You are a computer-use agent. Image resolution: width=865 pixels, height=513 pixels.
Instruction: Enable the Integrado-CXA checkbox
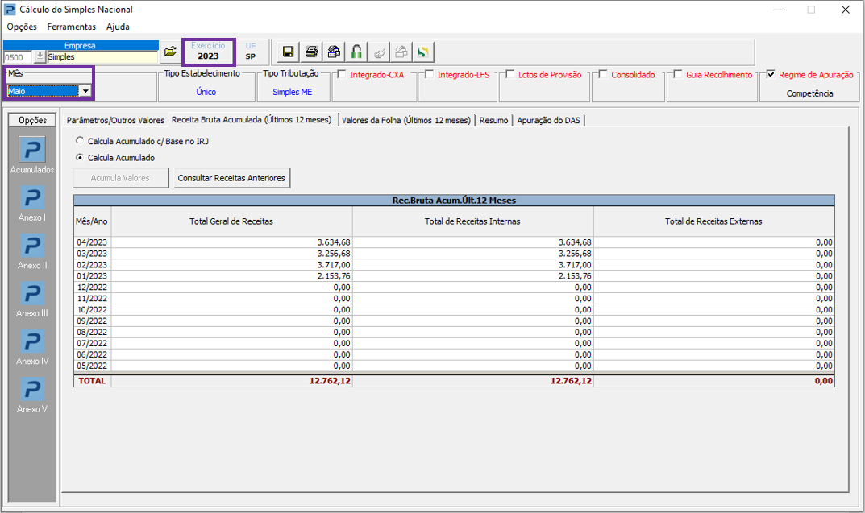coord(342,74)
